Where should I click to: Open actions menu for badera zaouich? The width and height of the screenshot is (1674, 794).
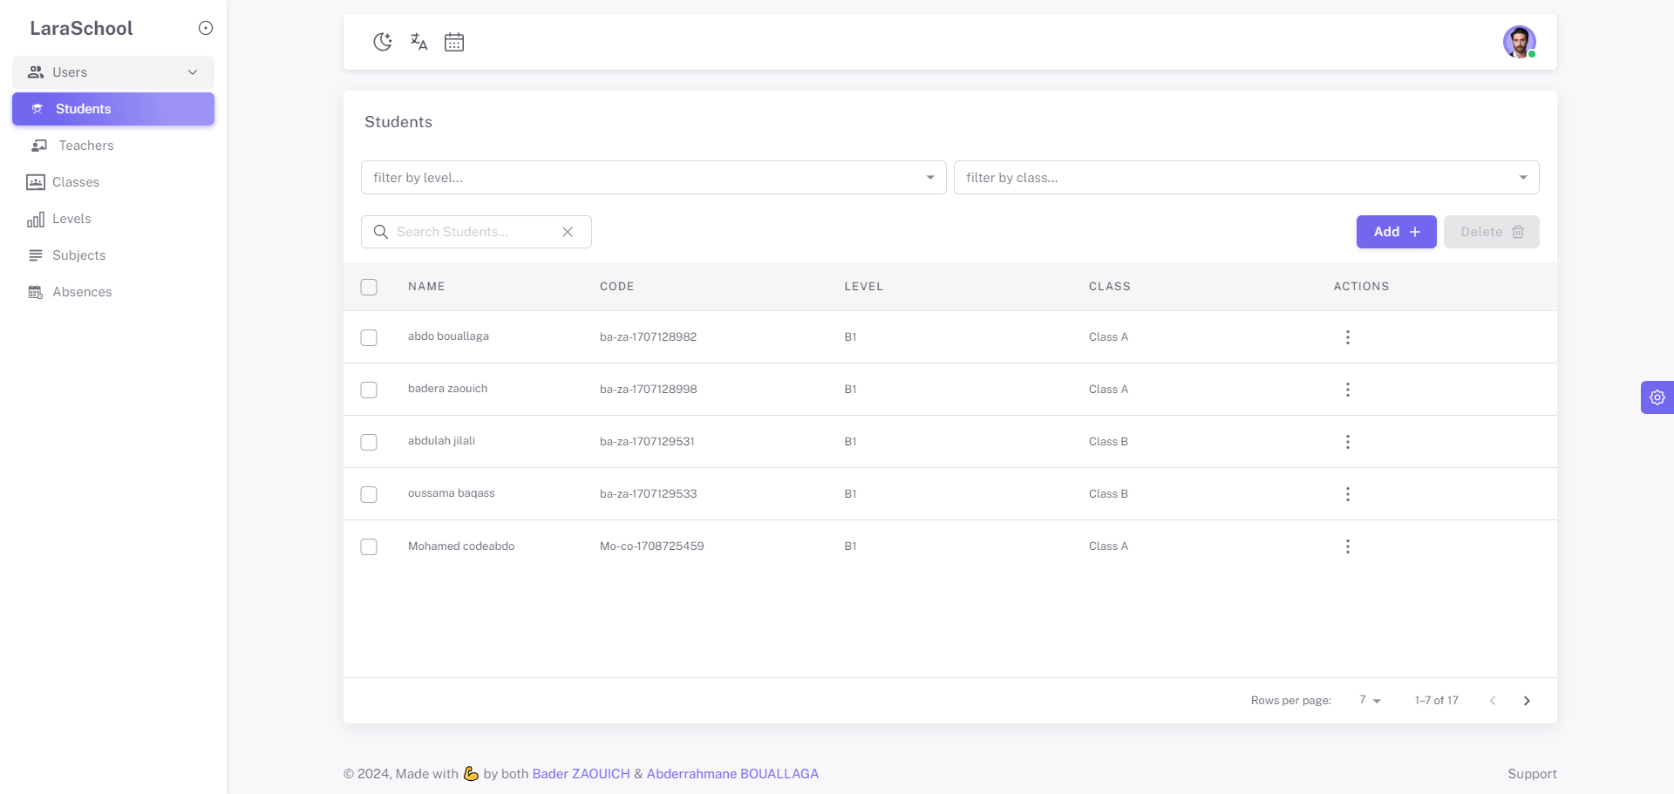click(x=1347, y=390)
